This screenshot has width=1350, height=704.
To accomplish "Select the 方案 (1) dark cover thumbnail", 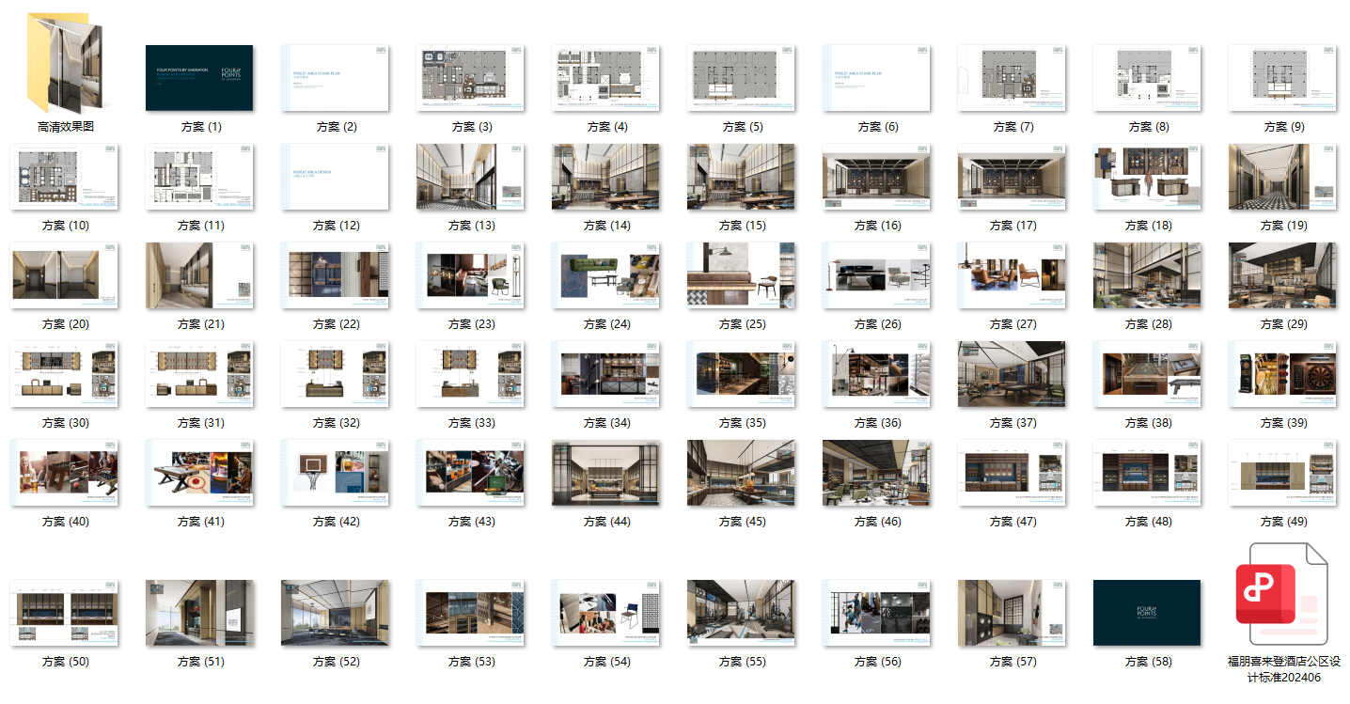I will click(199, 78).
